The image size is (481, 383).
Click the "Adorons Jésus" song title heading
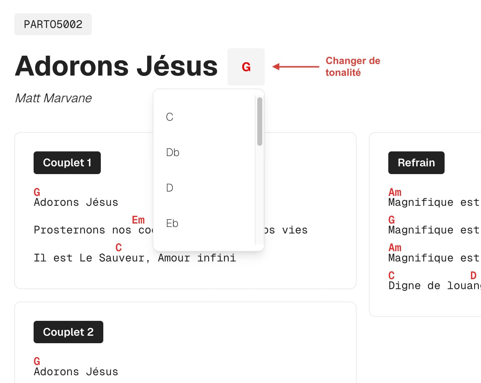coord(116,66)
